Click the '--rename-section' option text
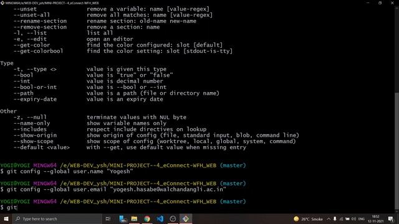The width and height of the screenshot is (399, 224). [40, 21]
